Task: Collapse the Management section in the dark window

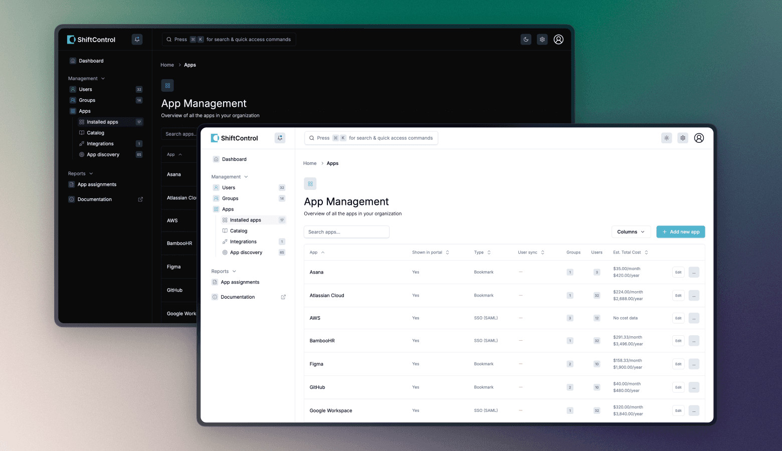Action: point(86,79)
